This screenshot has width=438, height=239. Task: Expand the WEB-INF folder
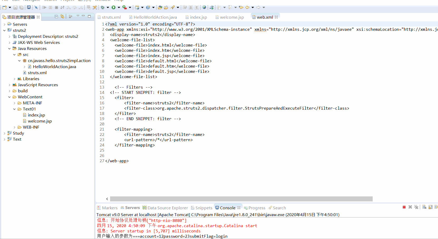point(14,127)
